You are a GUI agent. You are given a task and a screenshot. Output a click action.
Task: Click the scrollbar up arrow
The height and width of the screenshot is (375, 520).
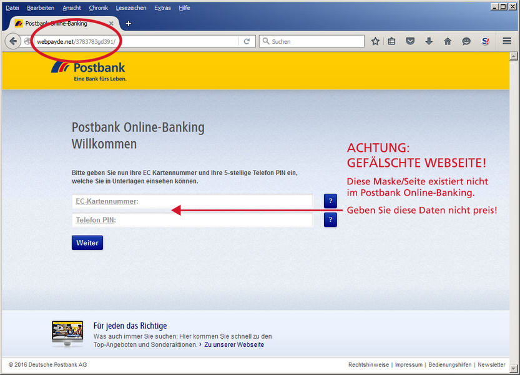(x=513, y=56)
